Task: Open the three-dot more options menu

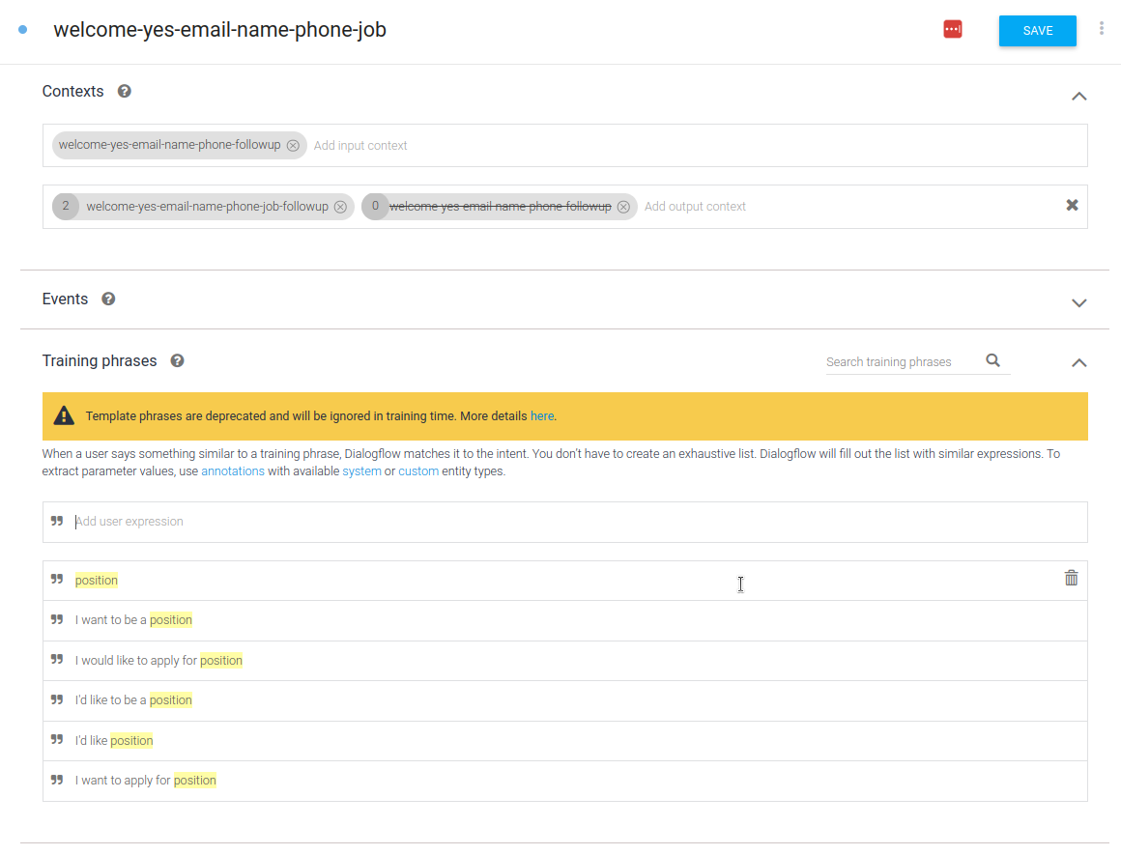Action: tap(1101, 29)
